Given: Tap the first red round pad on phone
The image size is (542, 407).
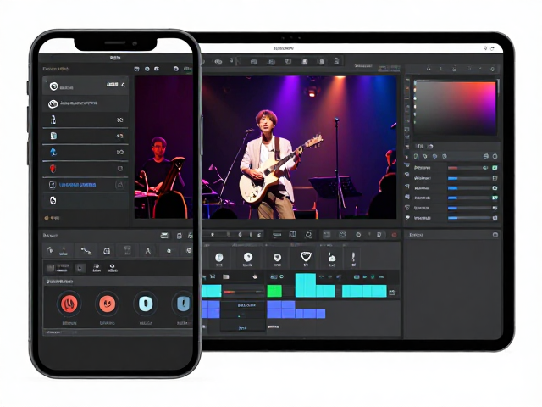Looking at the screenshot, I should 69,304.
